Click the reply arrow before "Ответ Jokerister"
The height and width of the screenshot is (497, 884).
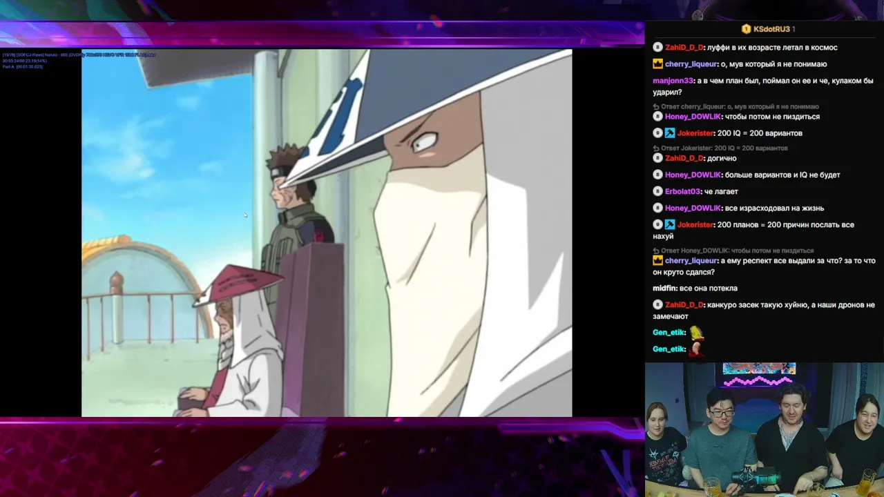tap(656, 148)
